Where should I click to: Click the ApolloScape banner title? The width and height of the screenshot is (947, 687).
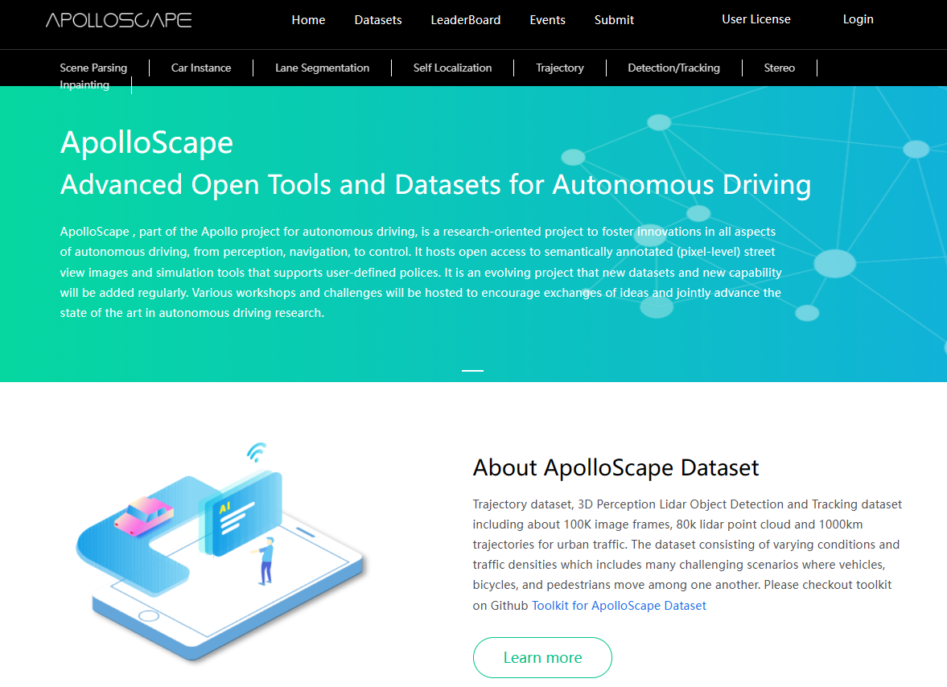point(146,143)
